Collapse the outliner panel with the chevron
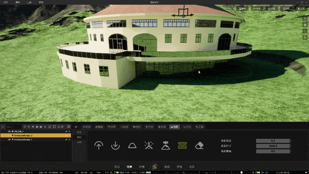This screenshot has width=309, height=174. (3, 127)
